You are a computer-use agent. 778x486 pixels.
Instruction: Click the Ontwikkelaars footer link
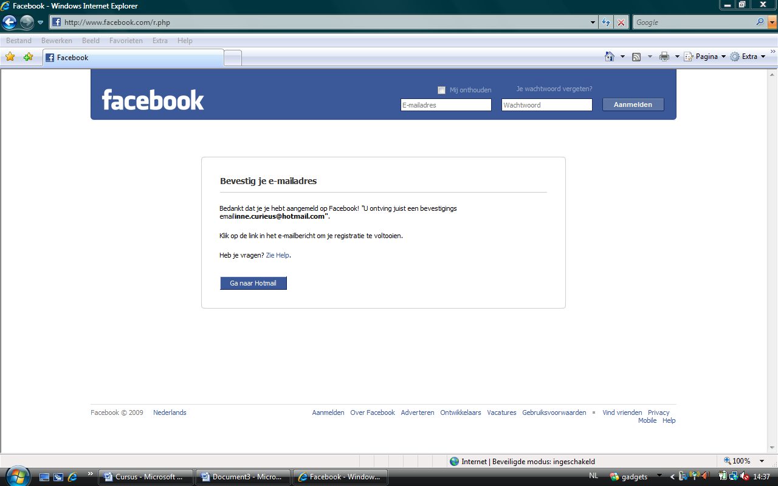click(461, 412)
